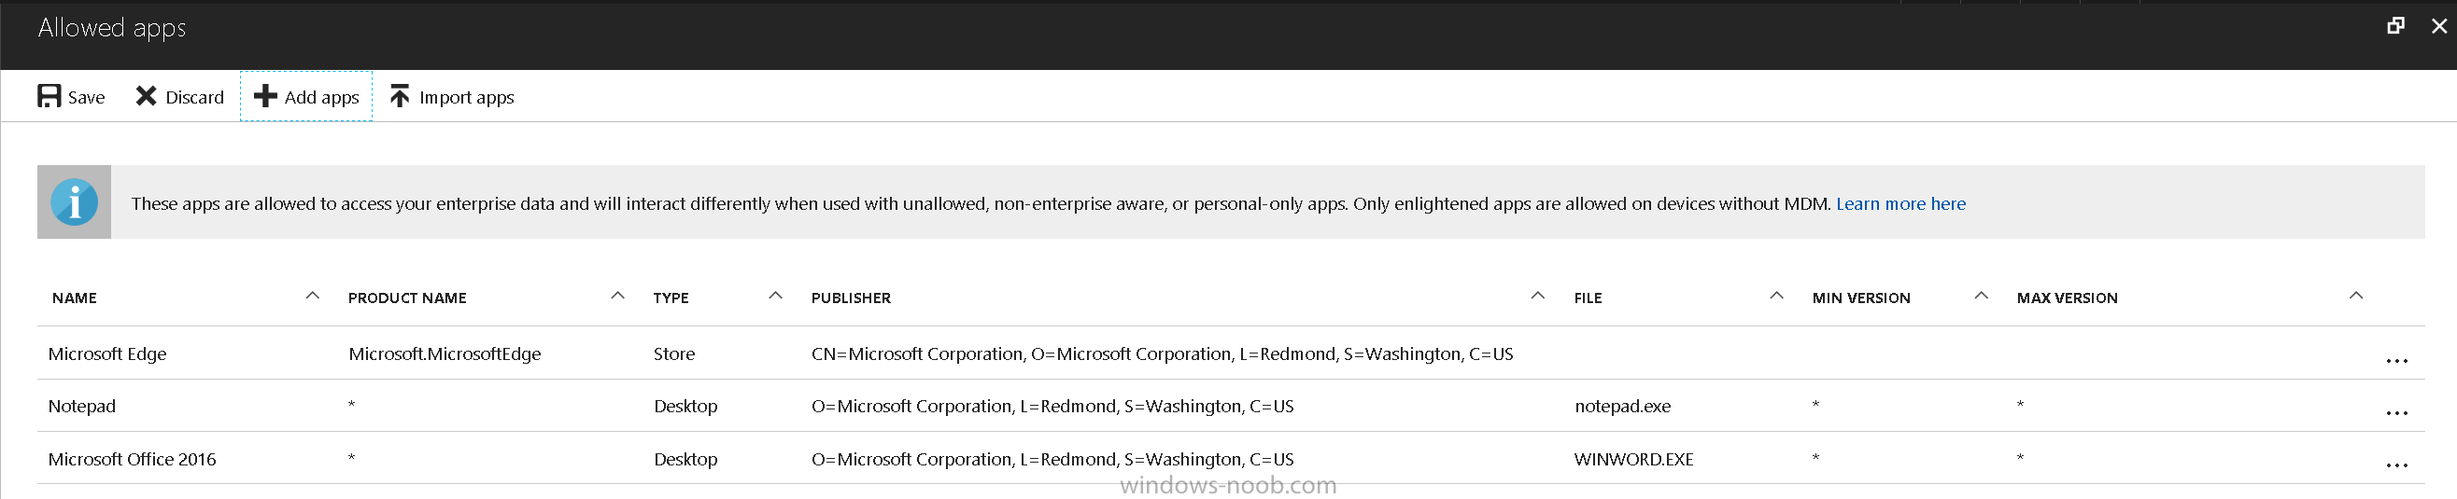Sort by the PUBLISHER column arrow

click(x=1537, y=297)
